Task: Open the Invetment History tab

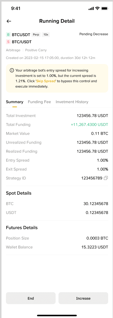Action: click(x=72, y=102)
